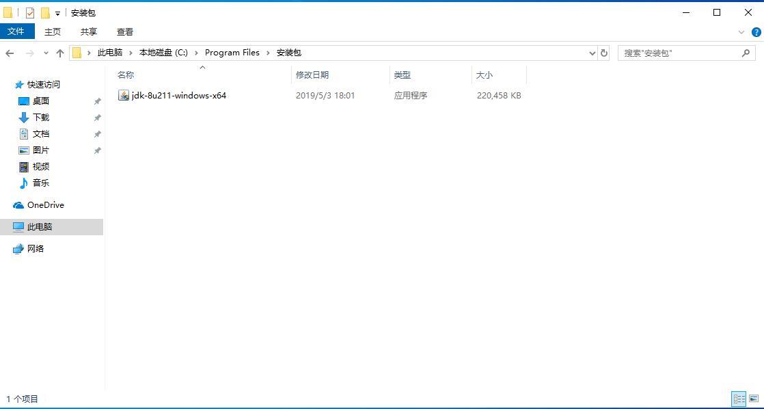Viewport: 764px width, 409px height.
Task: Open the address bar history dropdown
Action: click(x=592, y=53)
